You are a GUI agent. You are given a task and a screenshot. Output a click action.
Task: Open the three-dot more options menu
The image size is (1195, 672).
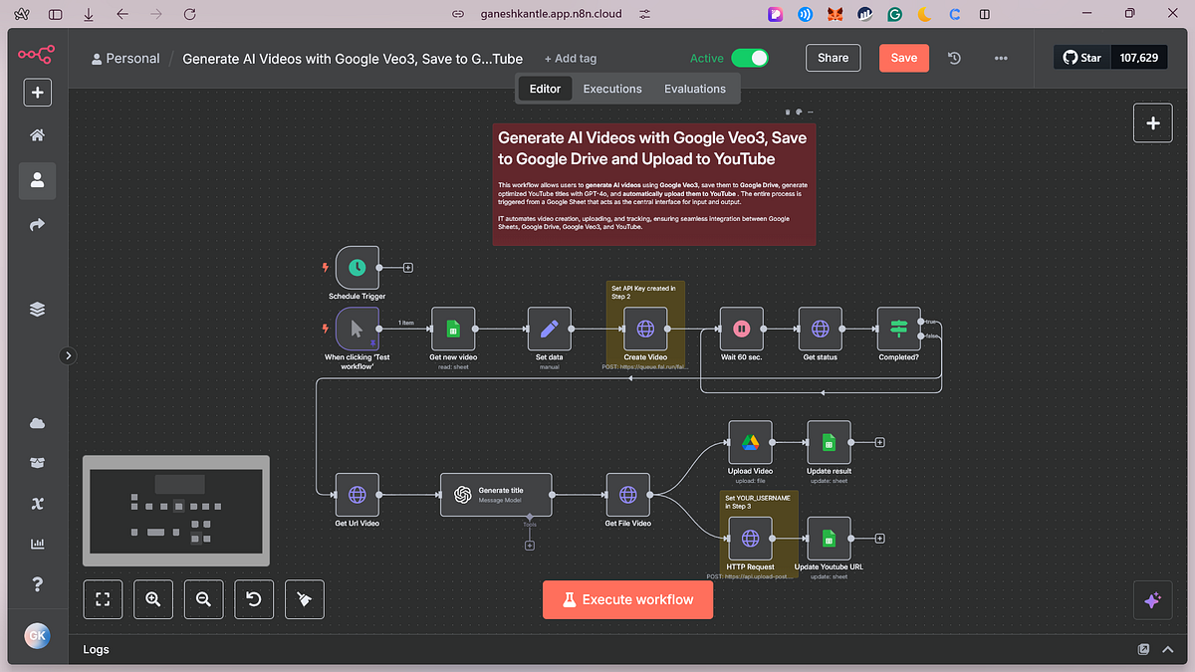click(x=1000, y=59)
